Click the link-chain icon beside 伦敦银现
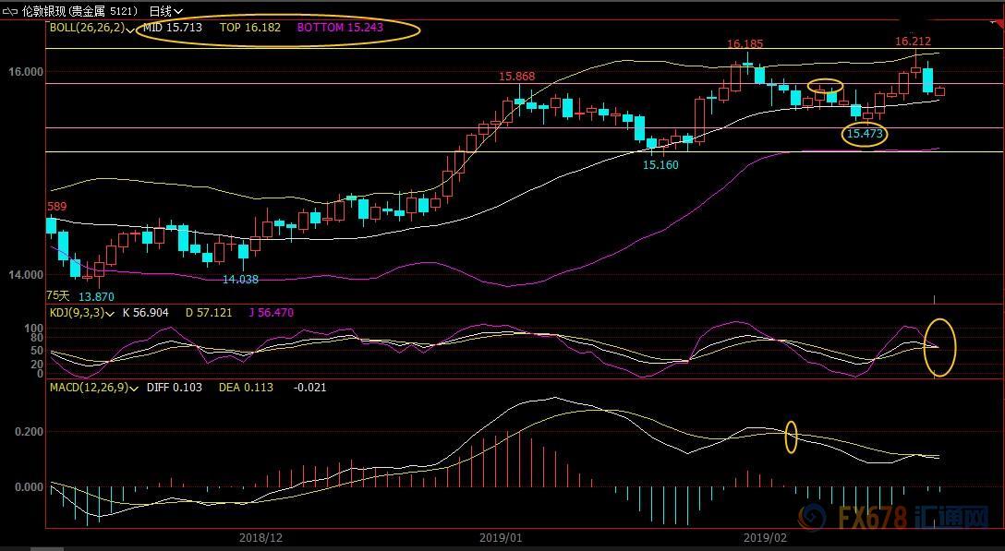Image resolution: width=1005 pixels, height=551 pixels. pos(10,11)
